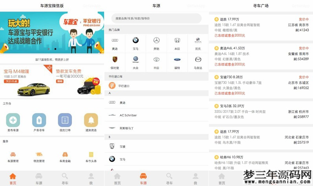Tap 我 tab in home screen bar
This screenshot has height=186, width=313.
[x=91, y=179]
